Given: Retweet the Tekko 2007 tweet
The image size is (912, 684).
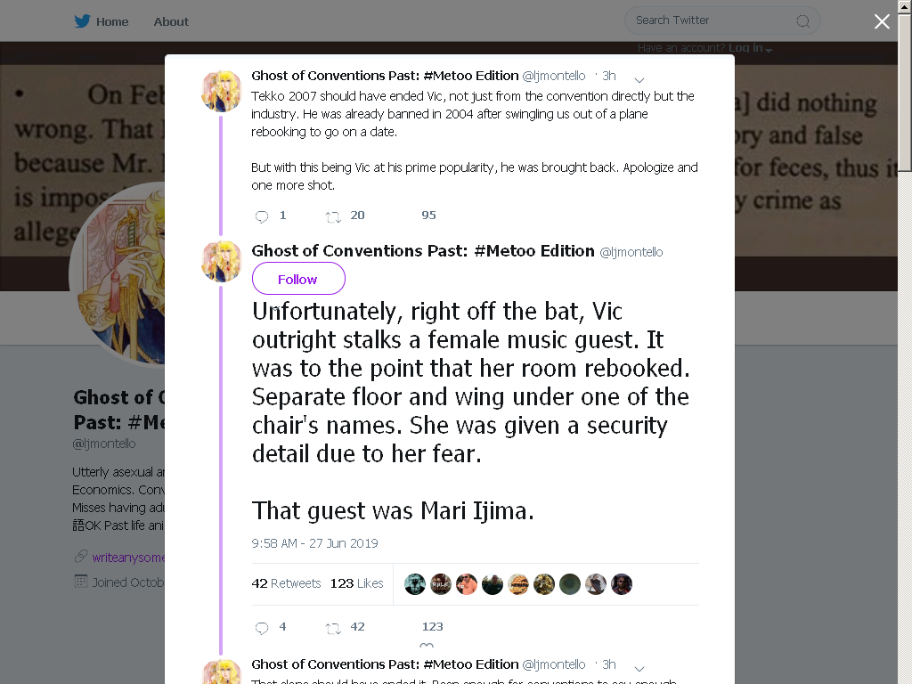Looking at the screenshot, I should coord(333,216).
